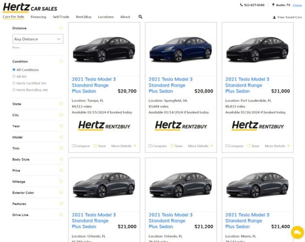Click the View Saved Cars person icon
The image size is (305, 242).
tap(274, 17)
